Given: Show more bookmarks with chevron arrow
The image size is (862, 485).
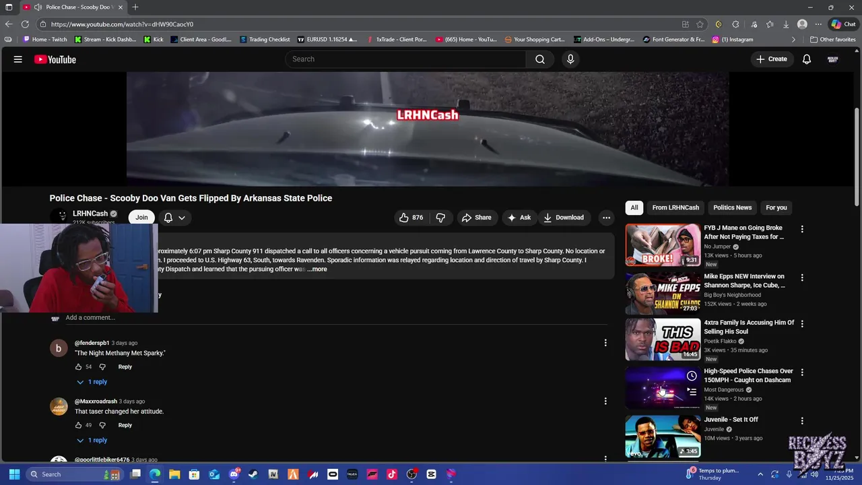Looking at the screenshot, I should tap(793, 39).
